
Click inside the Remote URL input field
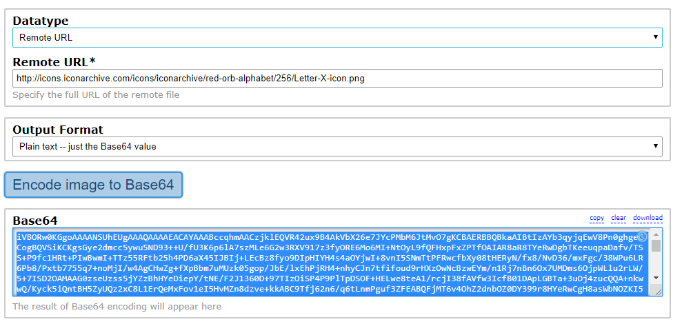(x=337, y=79)
